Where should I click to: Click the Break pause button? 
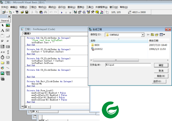coord(66,12)
